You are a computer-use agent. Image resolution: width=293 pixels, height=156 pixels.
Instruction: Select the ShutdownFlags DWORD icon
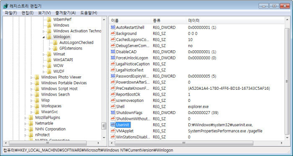coord(113,112)
